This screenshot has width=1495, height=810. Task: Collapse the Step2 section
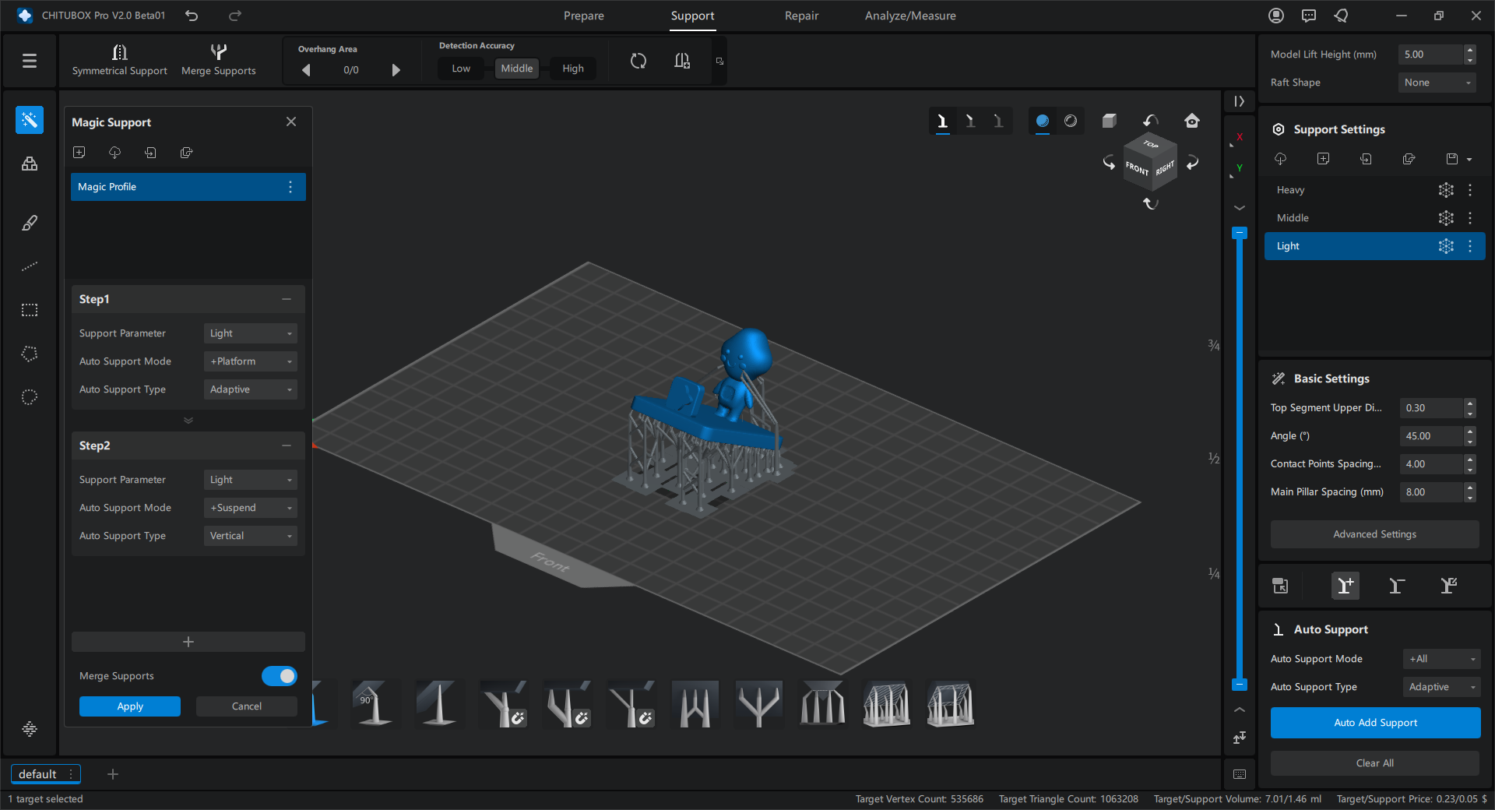click(287, 445)
